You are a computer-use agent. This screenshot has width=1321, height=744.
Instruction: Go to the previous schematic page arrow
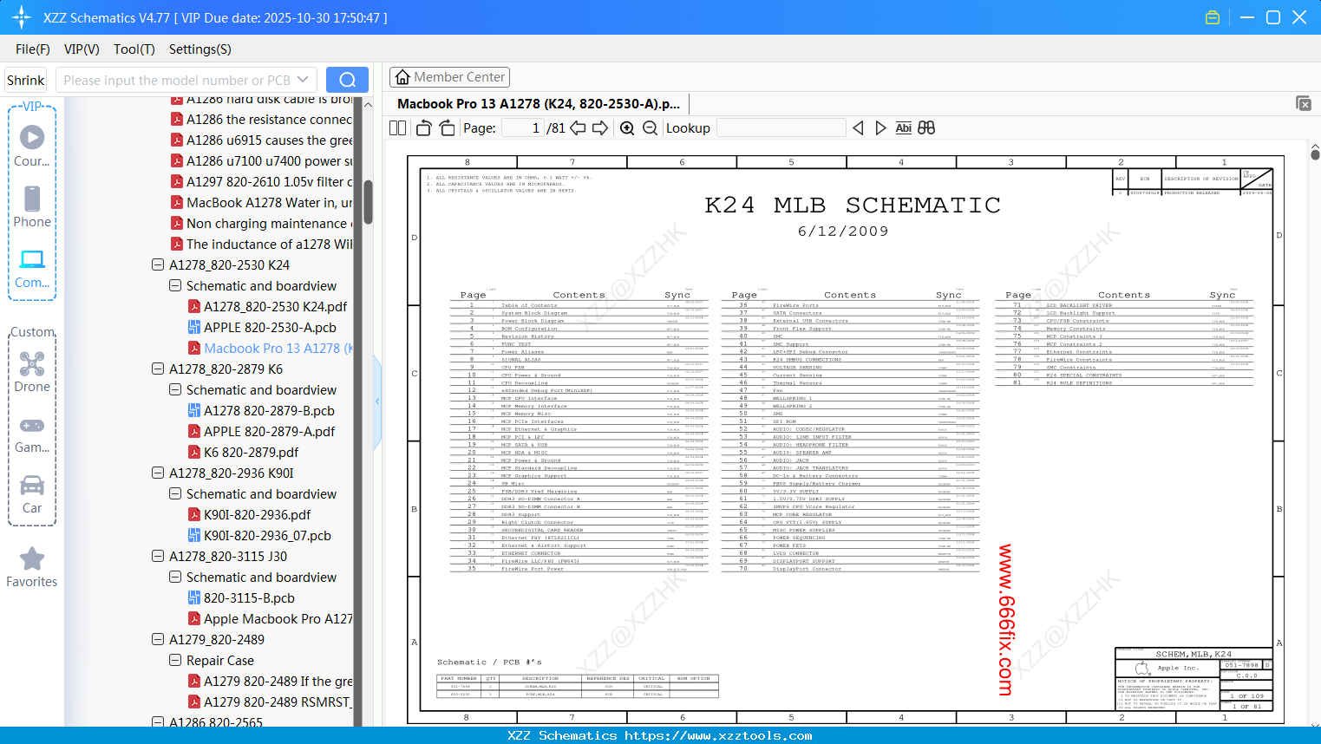(x=578, y=128)
